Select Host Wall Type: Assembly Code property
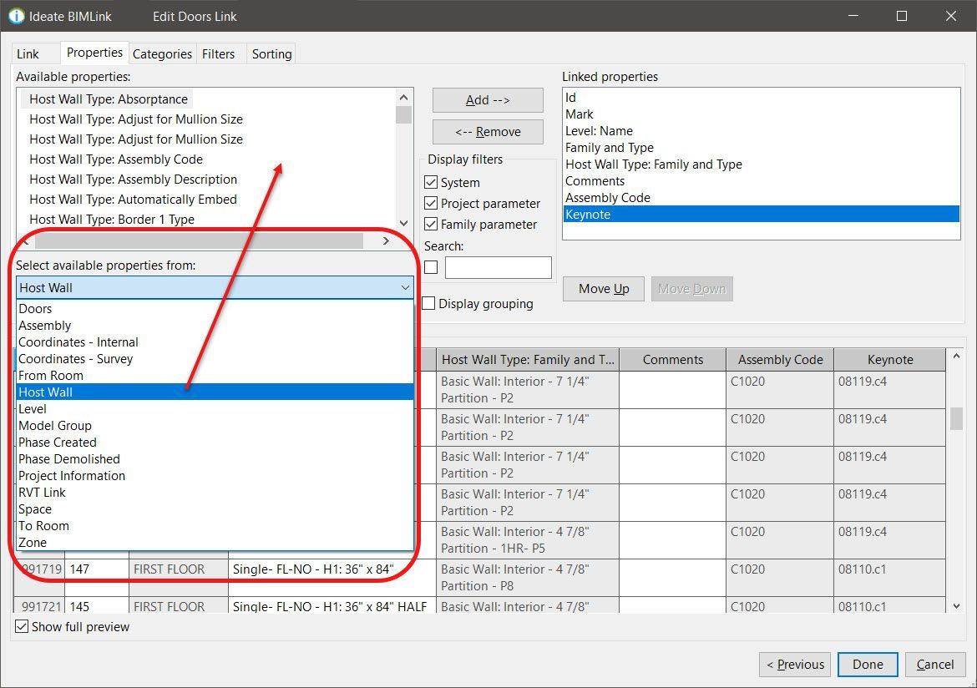The image size is (977, 688). [116, 159]
